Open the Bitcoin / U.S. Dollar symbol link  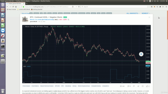pyautogui.click(x=36, y=20)
